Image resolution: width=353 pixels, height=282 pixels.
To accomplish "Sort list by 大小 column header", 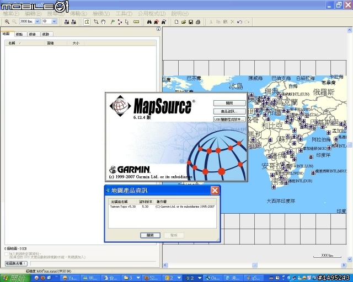I will 76,43.
